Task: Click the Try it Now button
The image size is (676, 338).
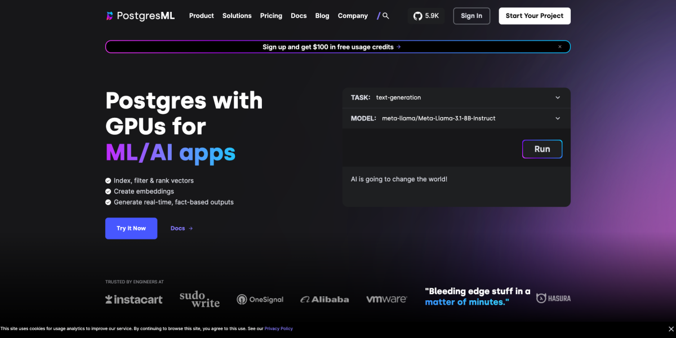Action: pos(131,228)
